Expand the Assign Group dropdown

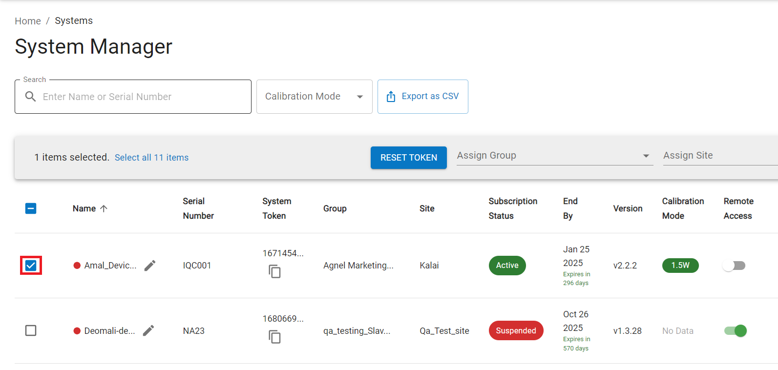click(554, 156)
